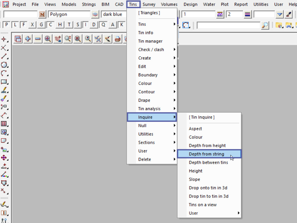The image size is (297, 223).
Task: Open the Survey menu
Action: 149,4
